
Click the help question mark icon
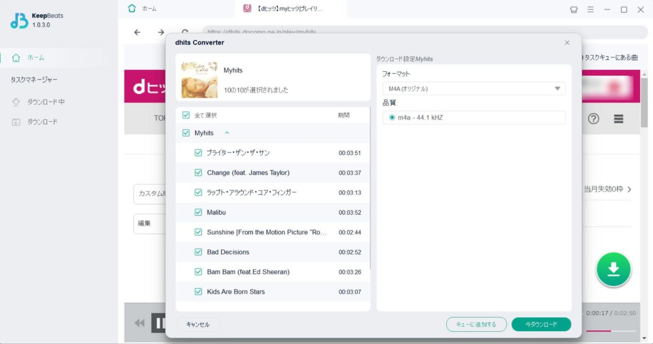pyautogui.click(x=594, y=119)
